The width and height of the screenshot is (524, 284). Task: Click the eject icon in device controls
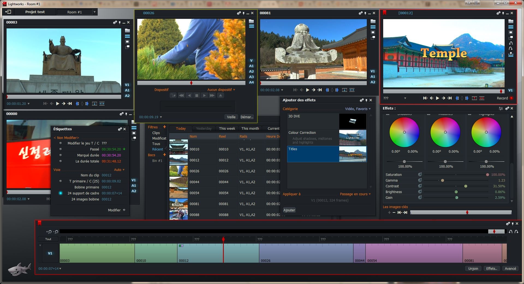tap(221, 95)
